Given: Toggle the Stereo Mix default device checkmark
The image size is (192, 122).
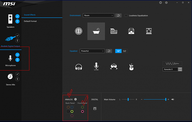Looking at the screenshot, I should point(17,74).
